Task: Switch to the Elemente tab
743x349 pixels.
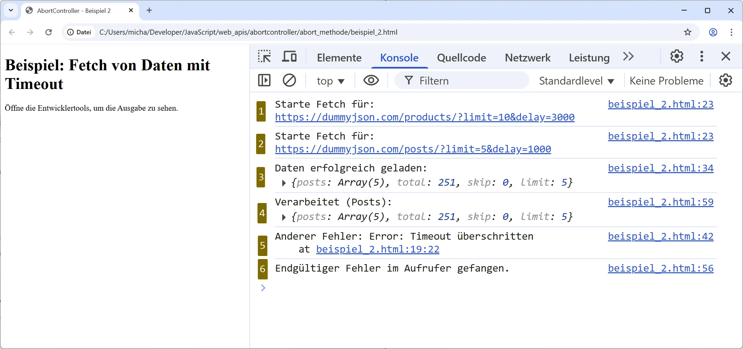Action: pyautogui.click(x=339, y=58)
